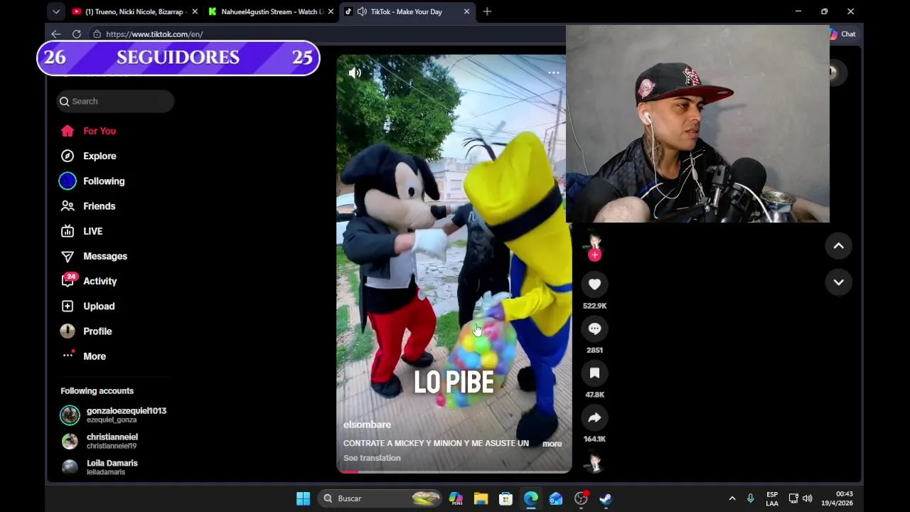Change ESP LAA keyboard language
The image size is (910, 512).
pyautogui.click(x=772, y=498)
